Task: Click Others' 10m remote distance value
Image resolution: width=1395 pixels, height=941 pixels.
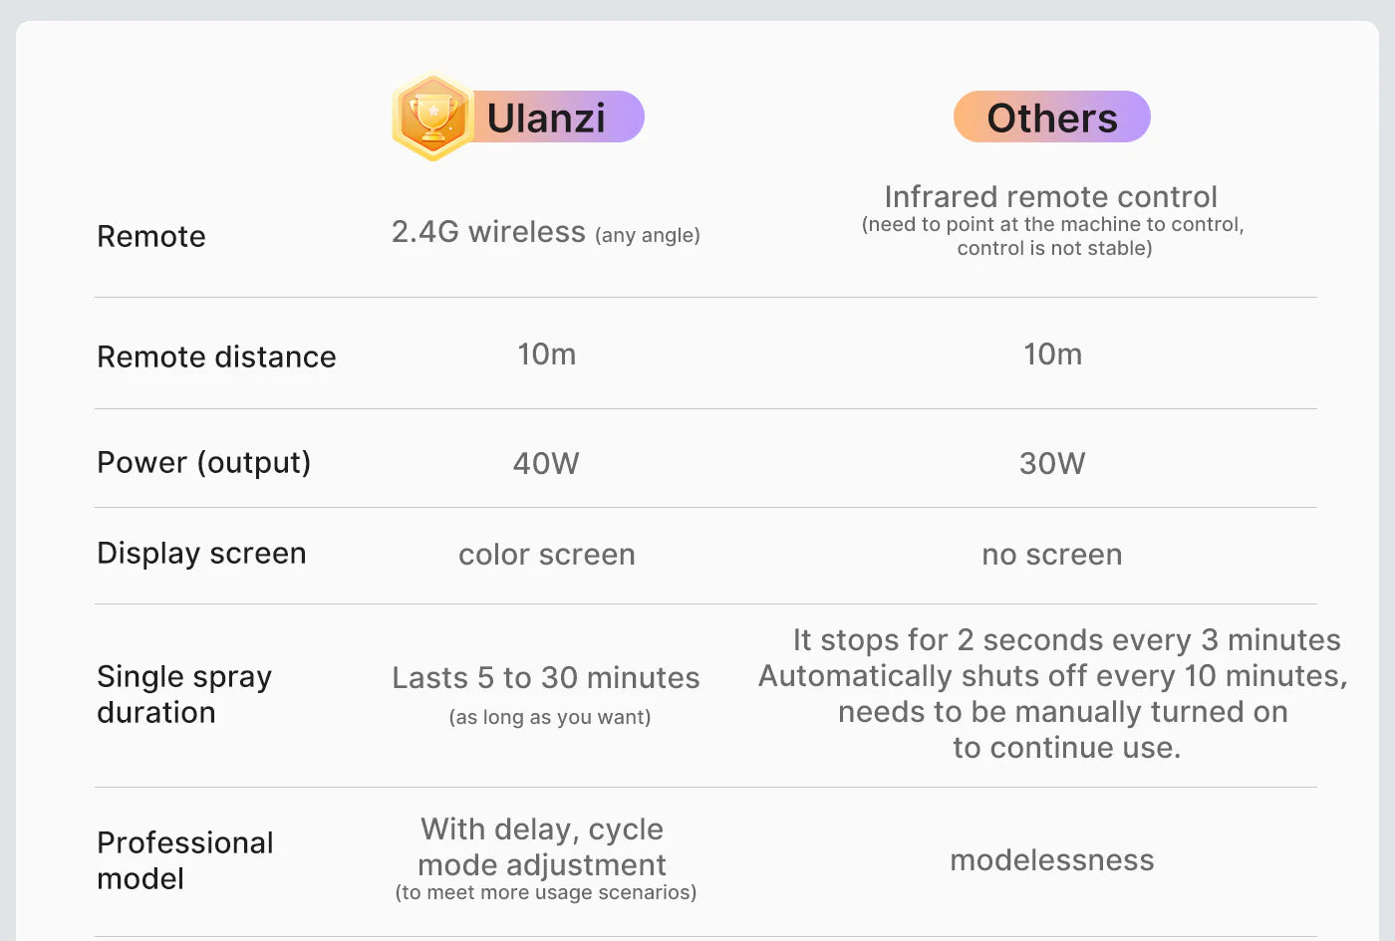Action: [x=1052, y=354]
